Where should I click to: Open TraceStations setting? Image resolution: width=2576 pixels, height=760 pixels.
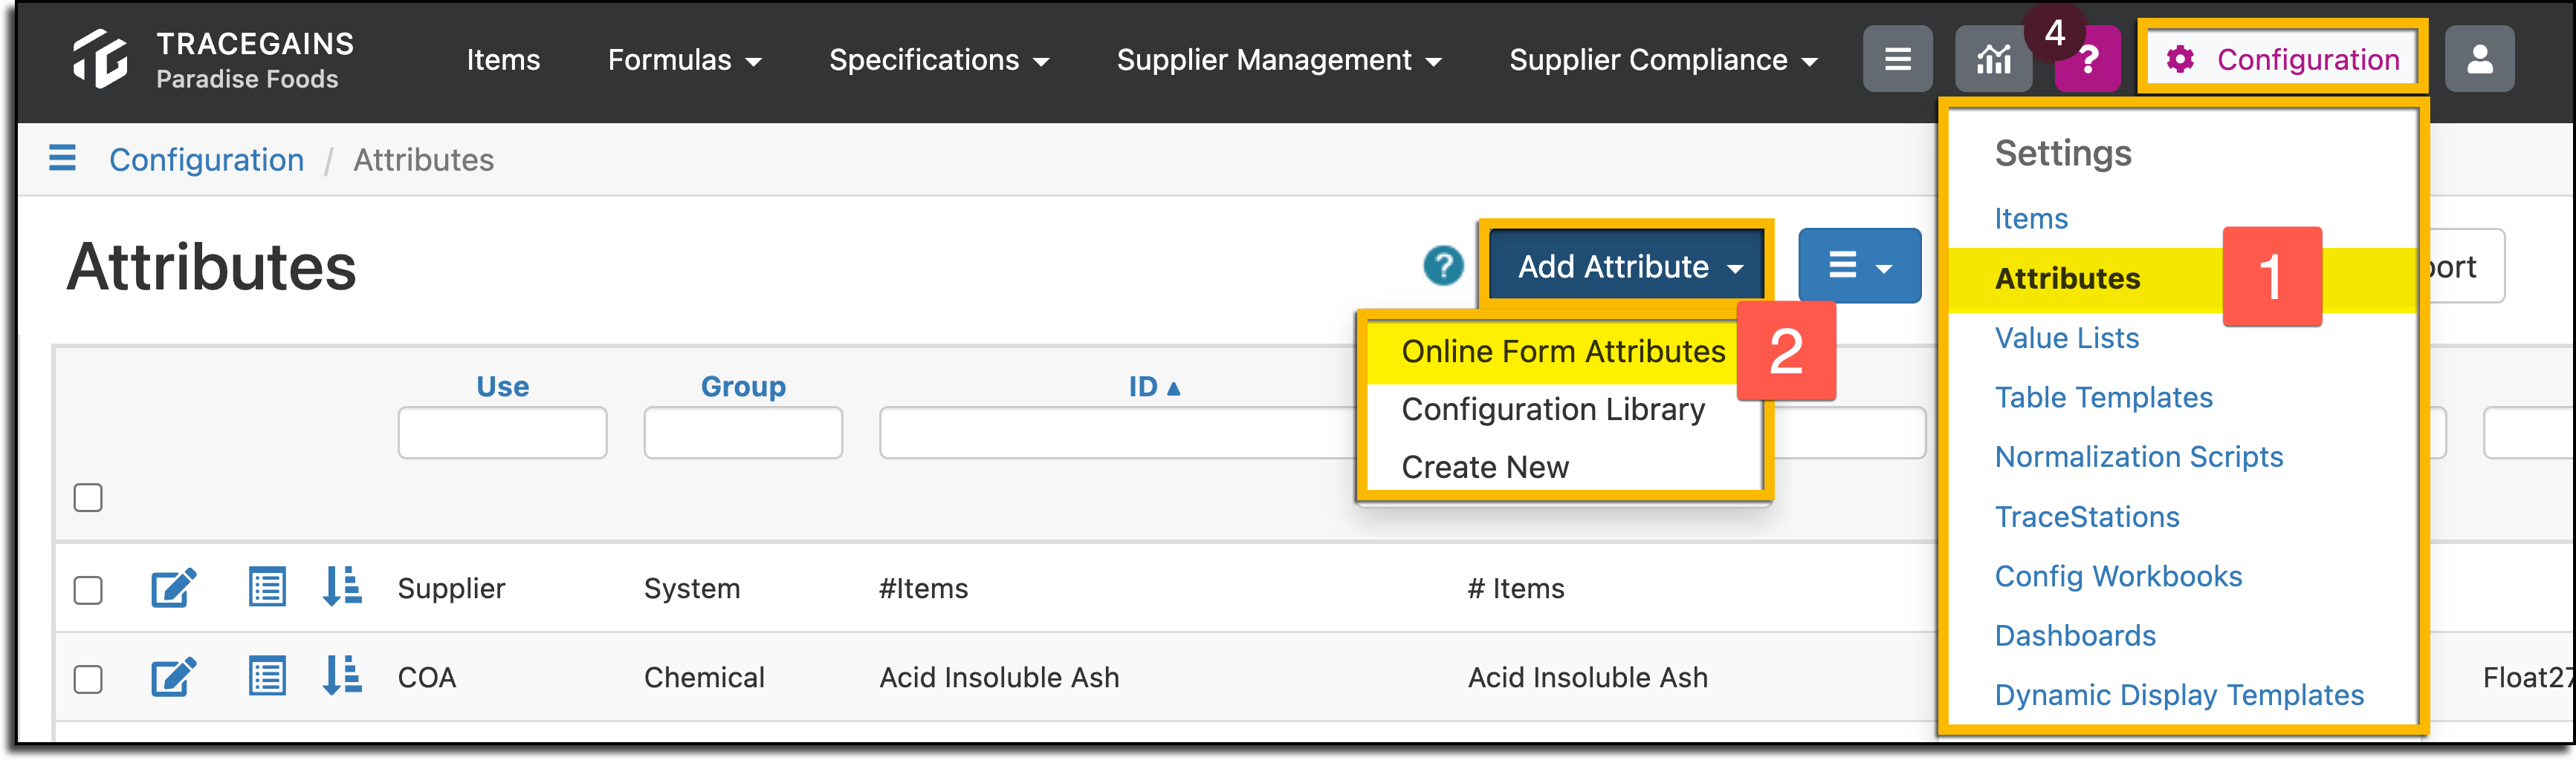click(x=2086, y=517)
